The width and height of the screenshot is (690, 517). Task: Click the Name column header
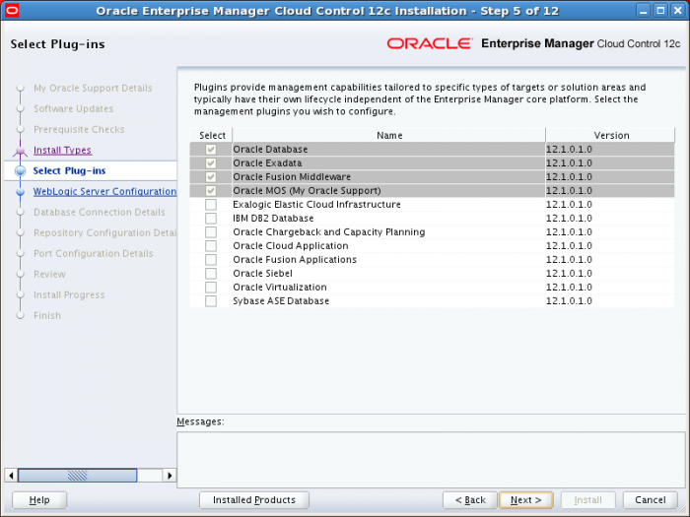389,136
